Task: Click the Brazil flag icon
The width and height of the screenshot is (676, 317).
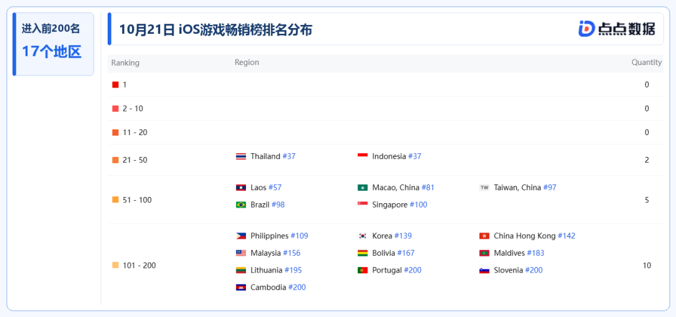Action: 241,204
